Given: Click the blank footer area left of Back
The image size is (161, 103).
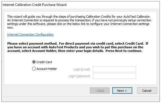Looking at the screenshot, I should [46, 91].
